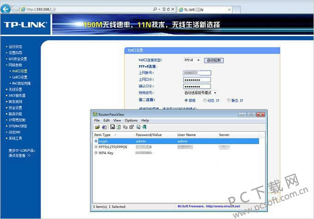Select the 禁用 radio option for 第二连接
The height and width of the screenshot is (219, 314).
pos(186,100)
